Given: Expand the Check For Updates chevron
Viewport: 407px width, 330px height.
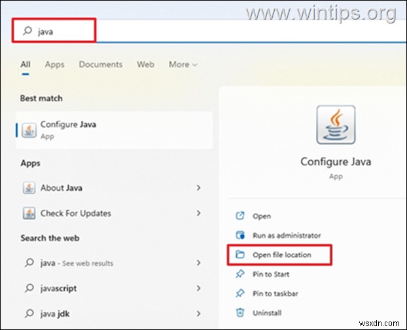Looking at the screenshot, I should pyautogui.click(x=198, y=213).
